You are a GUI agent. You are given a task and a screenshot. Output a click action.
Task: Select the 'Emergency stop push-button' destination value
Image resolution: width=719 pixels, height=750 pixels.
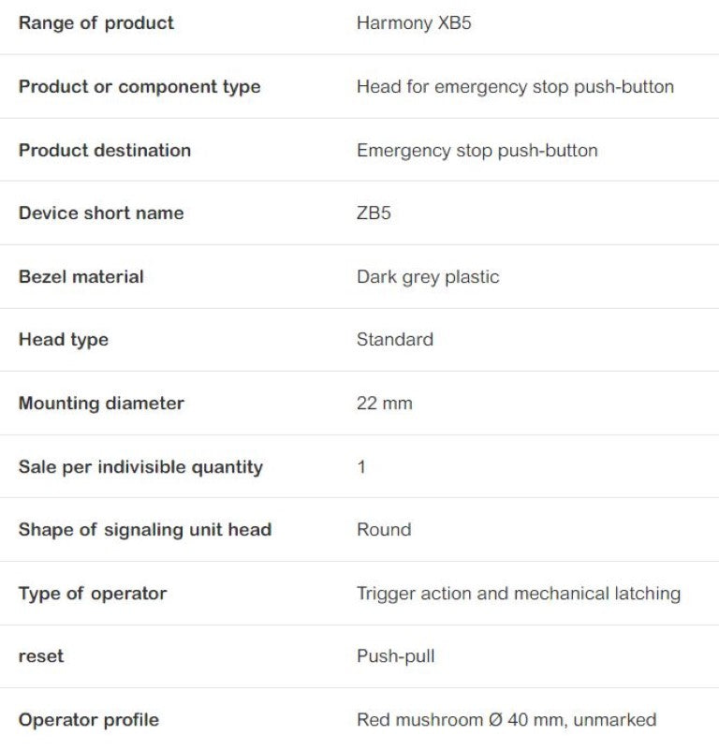tap(477, 150)
